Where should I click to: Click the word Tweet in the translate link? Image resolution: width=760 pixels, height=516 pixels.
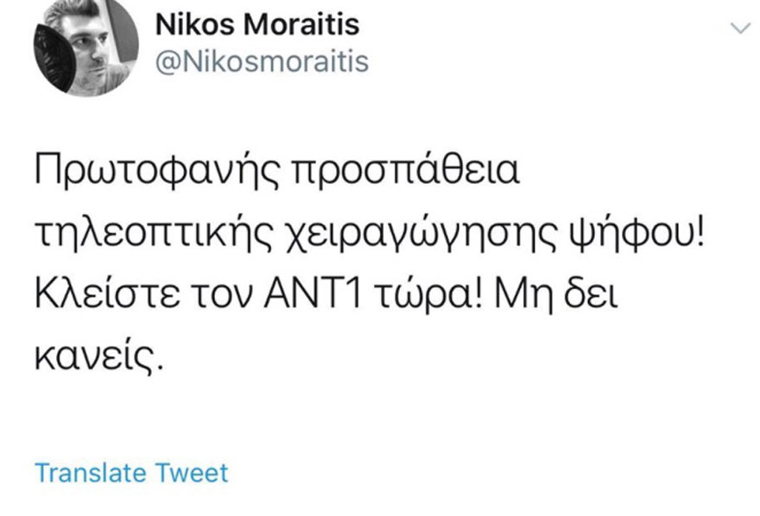coord(192,473)
